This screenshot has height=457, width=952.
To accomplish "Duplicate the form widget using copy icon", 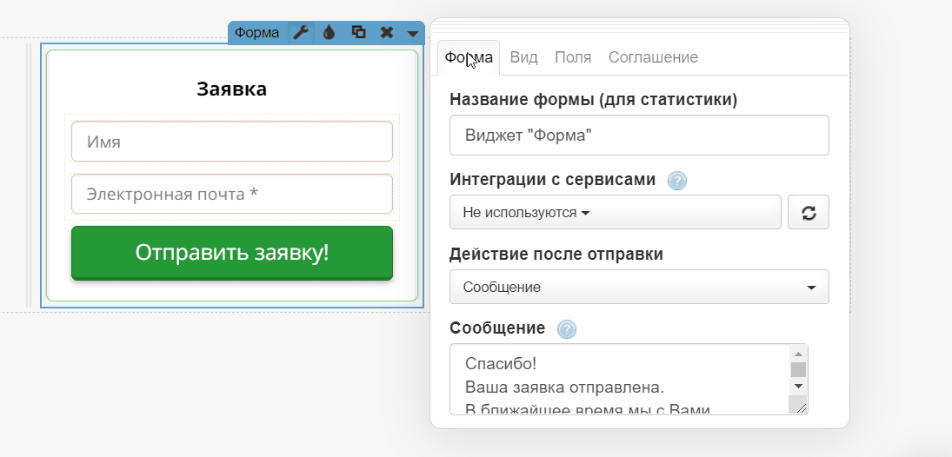I will pos(358,33).
